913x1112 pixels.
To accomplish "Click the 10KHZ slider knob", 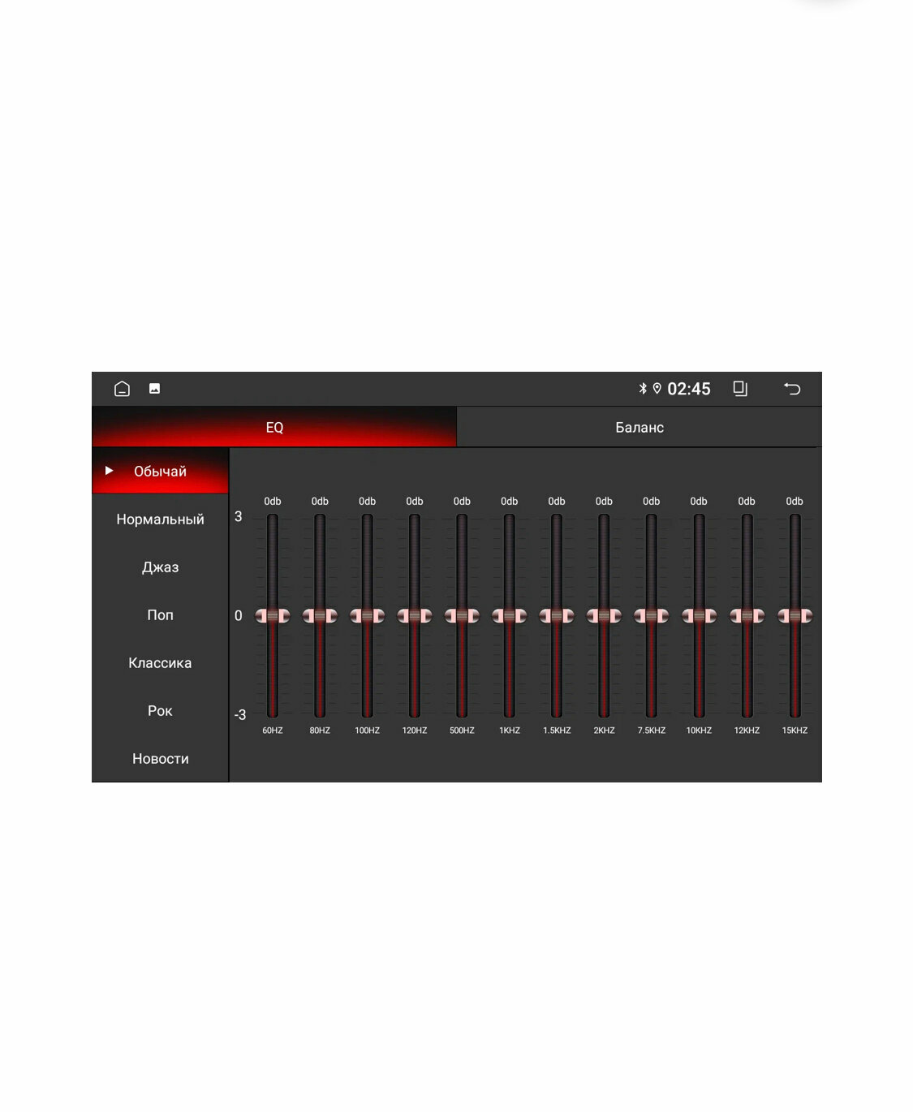I will click(x=699, y=616).
